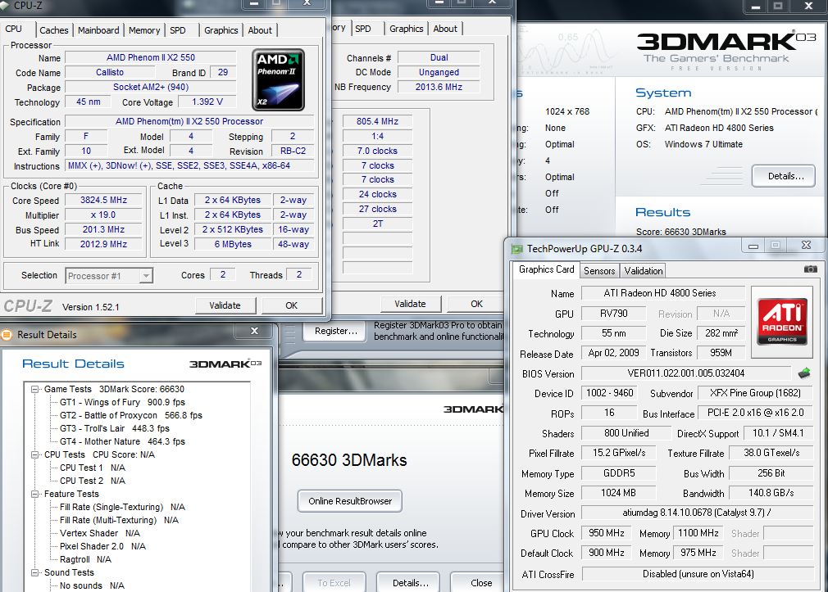Select the Graphics Card tab in GPU-Z

click(x=546, y=269)
